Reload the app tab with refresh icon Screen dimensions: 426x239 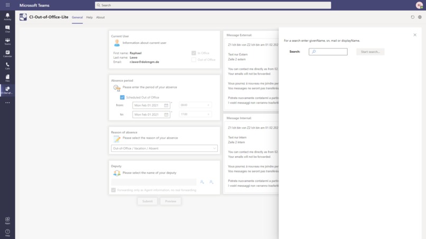pos(413,17)
